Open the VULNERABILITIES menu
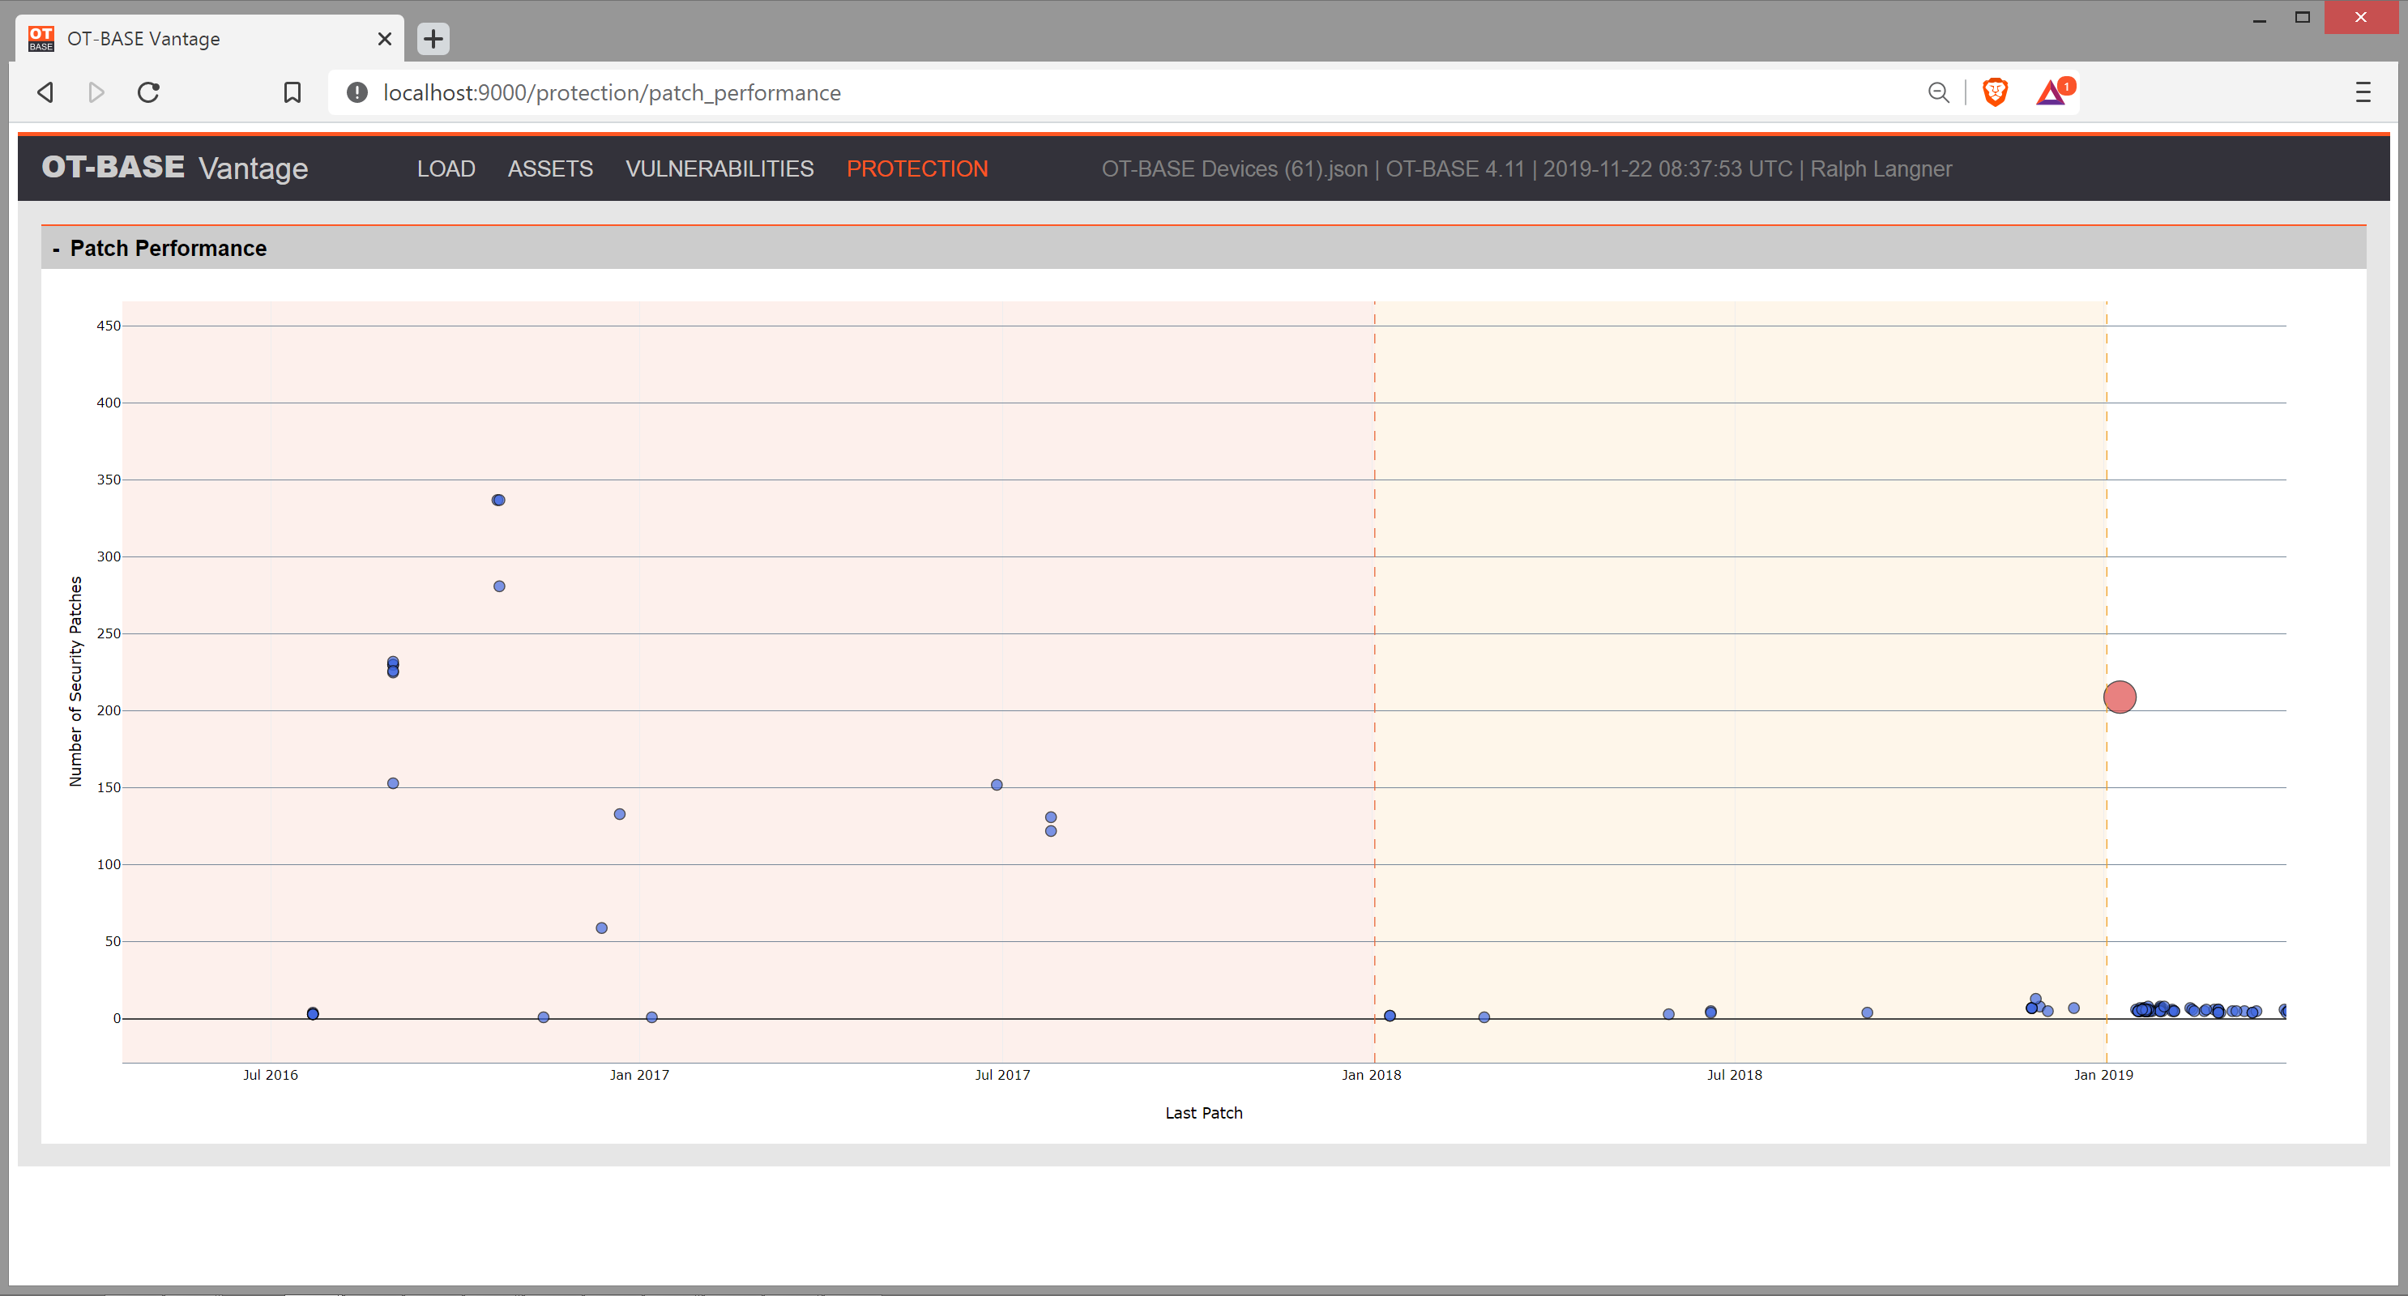This screenshot has height=1296, width=2408. click(719, 169)
